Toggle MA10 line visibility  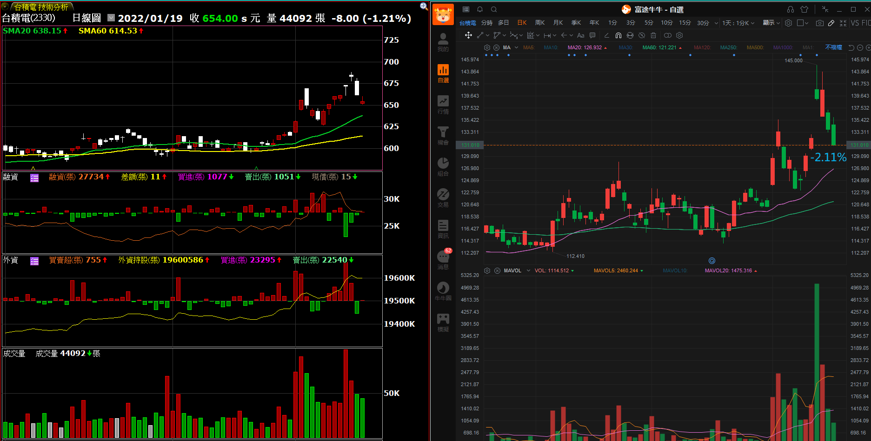[551, 47]
